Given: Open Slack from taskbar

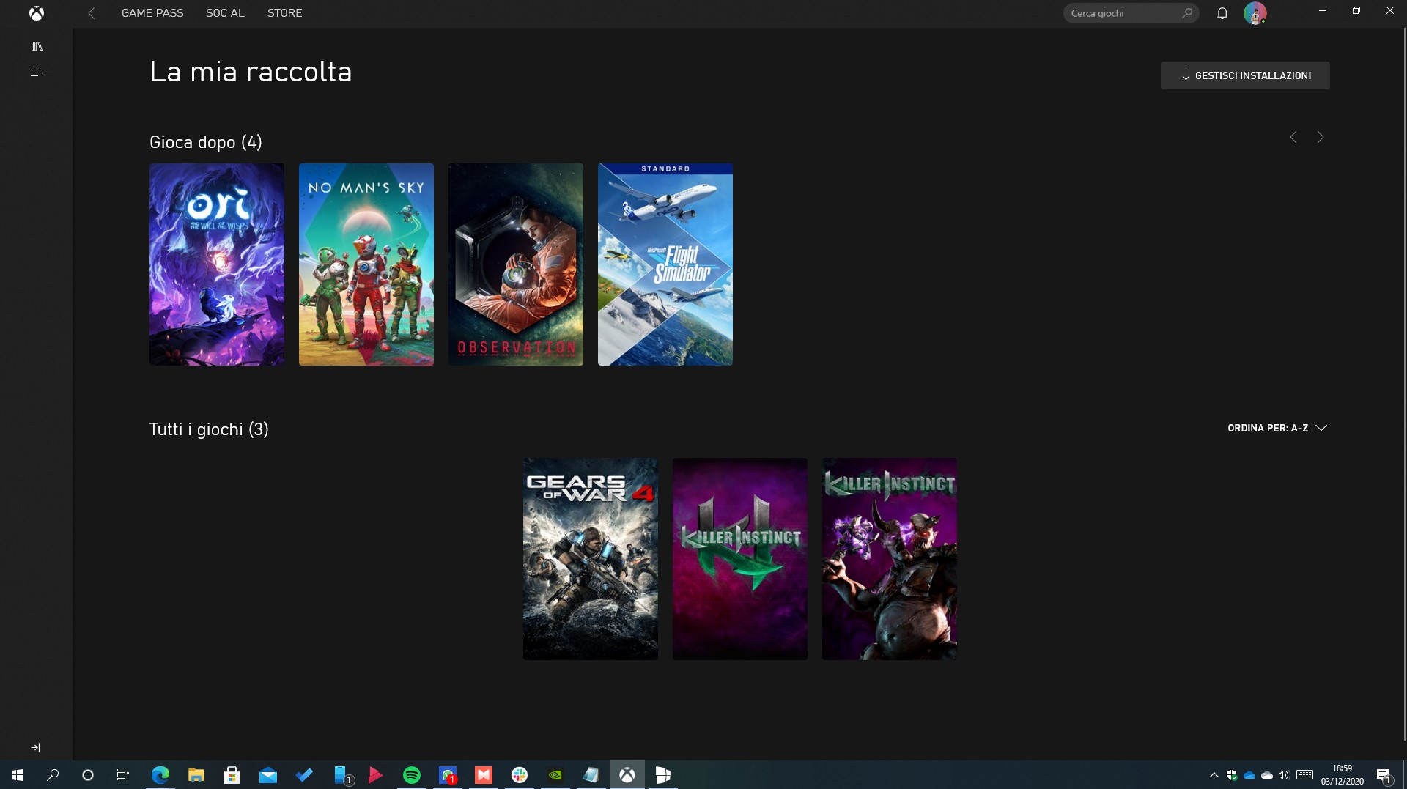Looking at the screenshot, I should [x=520, y=775].
